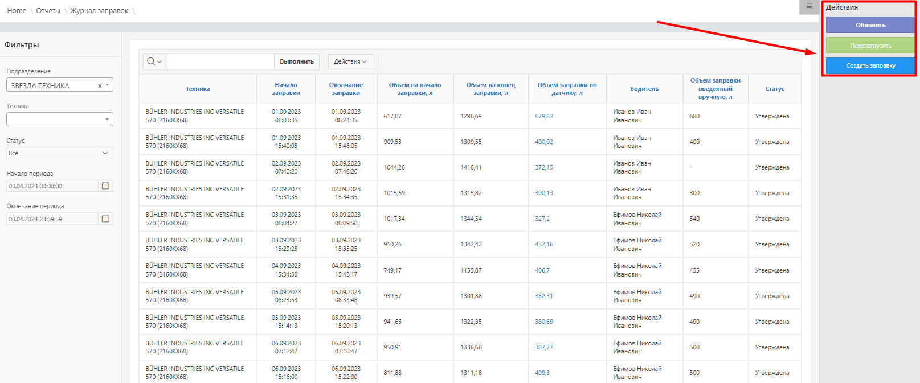Open the Статус dropdown showing Все
The image size is (920, 383).
coord(59,153)
